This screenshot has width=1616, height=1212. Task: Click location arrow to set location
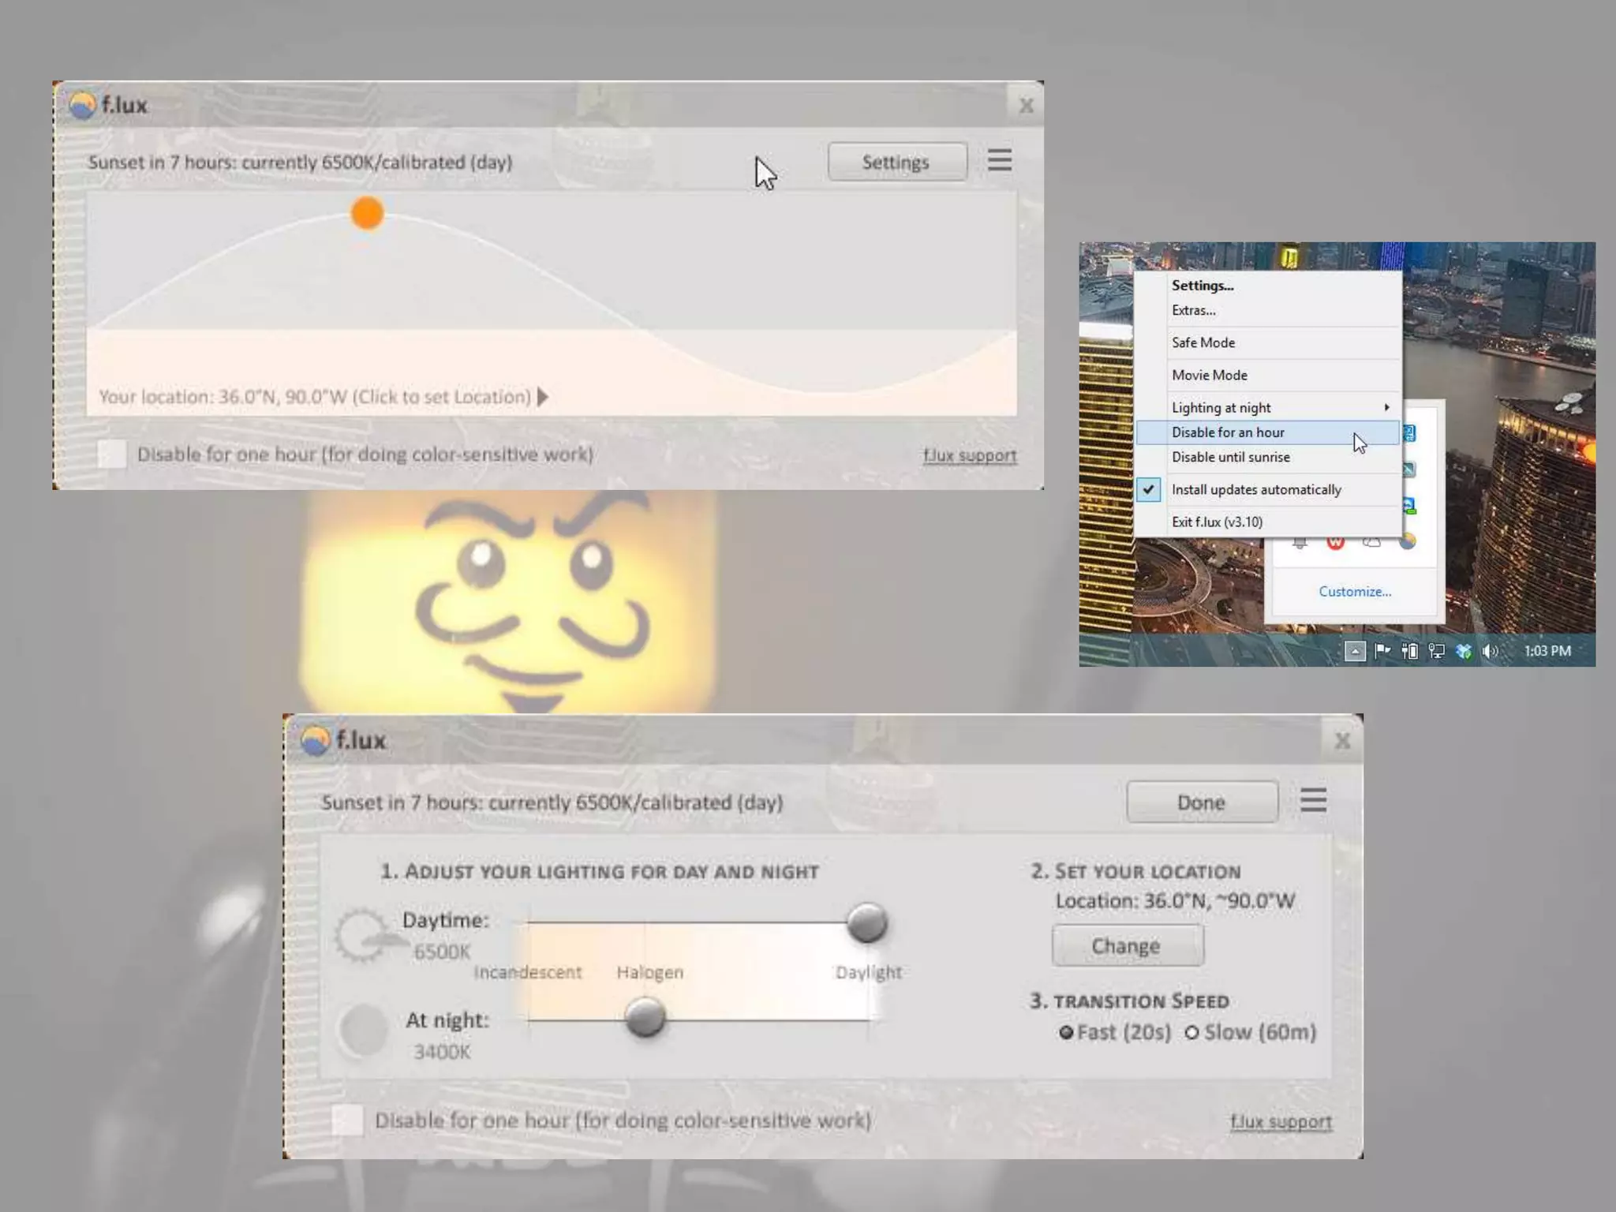point(542,396)
